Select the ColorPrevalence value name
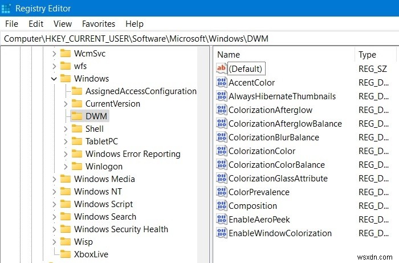This screenshot has height=263, width=399. pos(259,192)
